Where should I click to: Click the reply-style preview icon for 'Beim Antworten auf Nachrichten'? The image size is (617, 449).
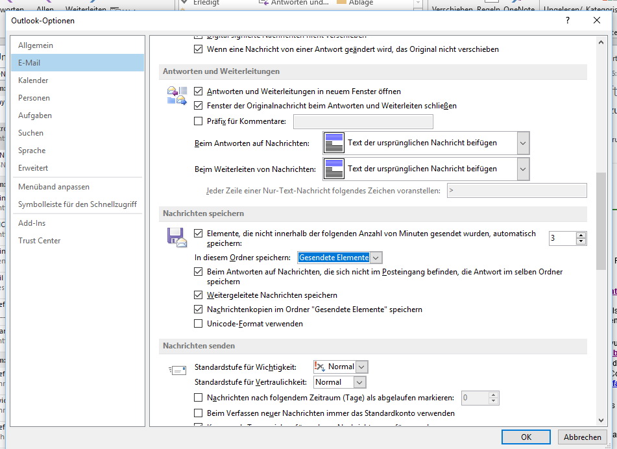[x=334, y=143]
